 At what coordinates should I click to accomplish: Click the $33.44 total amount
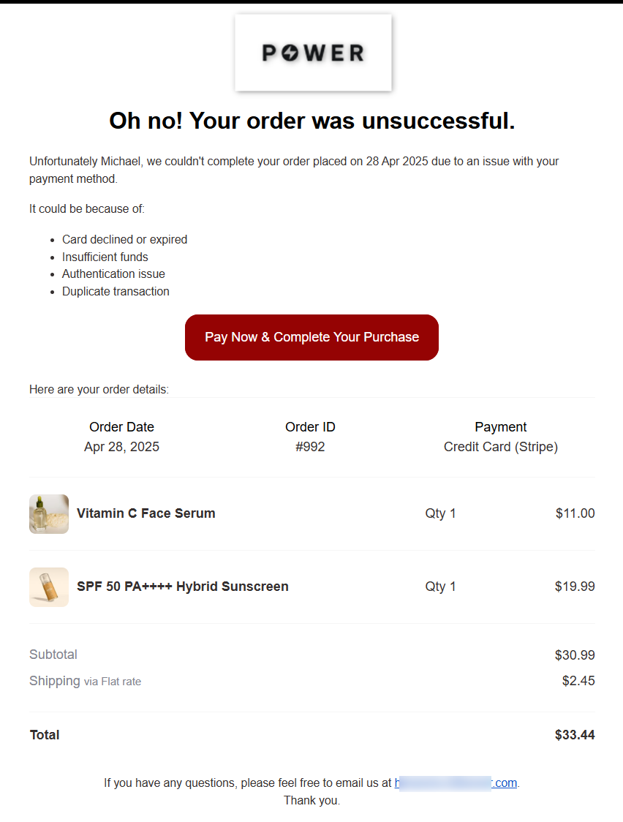click(575, 735)
